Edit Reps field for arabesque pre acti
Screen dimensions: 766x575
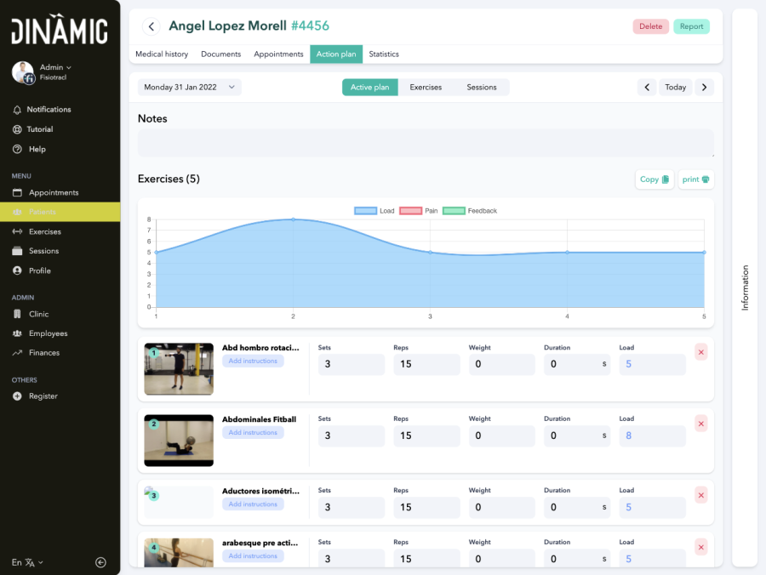[x=426, y=558]
